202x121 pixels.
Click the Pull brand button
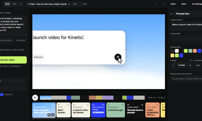(x=21, y=40)
